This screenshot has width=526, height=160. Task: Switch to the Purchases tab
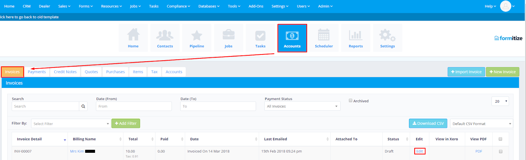(115, 72)
